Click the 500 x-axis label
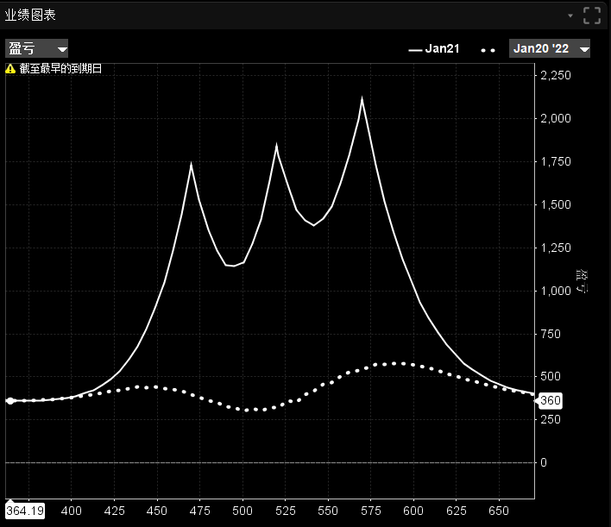611x527 pixels. pos(243,511)
